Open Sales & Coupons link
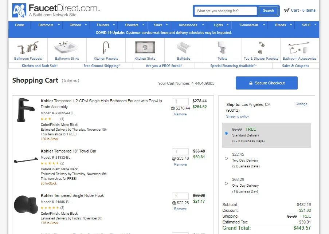 (x=295, y=66)
